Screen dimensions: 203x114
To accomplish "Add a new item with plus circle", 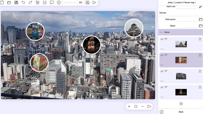I will tap(181, 104).
